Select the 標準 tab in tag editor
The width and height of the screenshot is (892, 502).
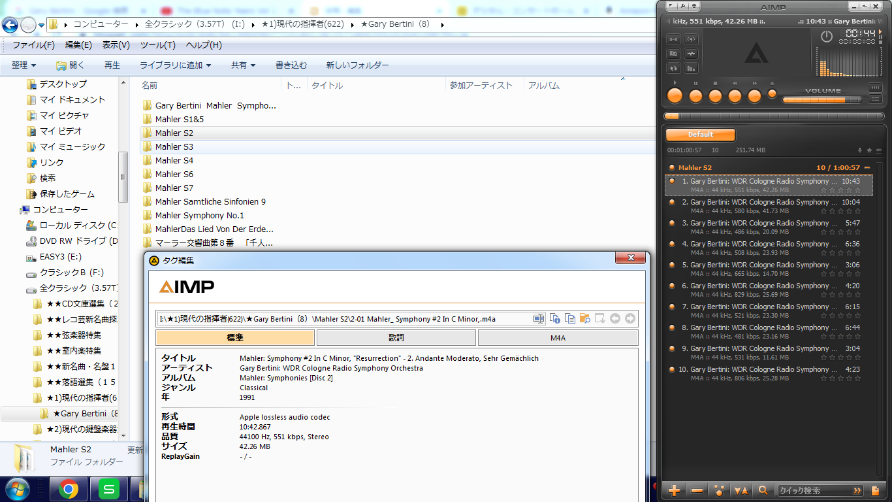pos(235,338)
